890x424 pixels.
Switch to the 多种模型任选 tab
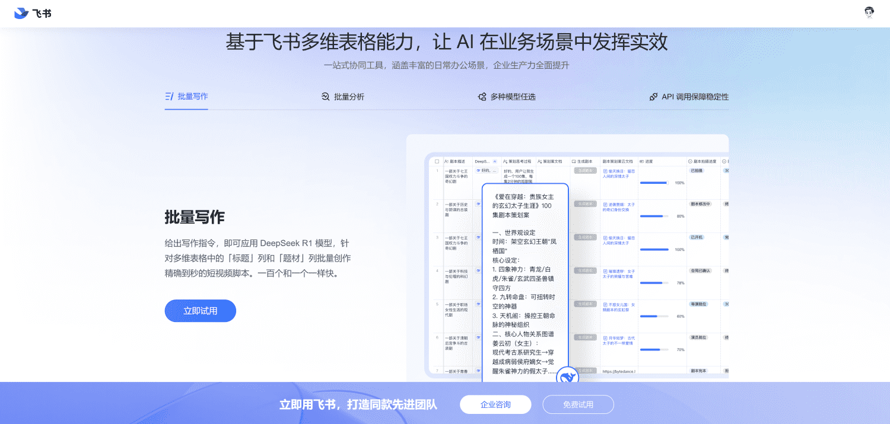507,97
